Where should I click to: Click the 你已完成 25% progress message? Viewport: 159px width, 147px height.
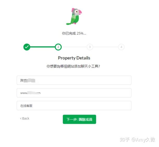point(74,33)
